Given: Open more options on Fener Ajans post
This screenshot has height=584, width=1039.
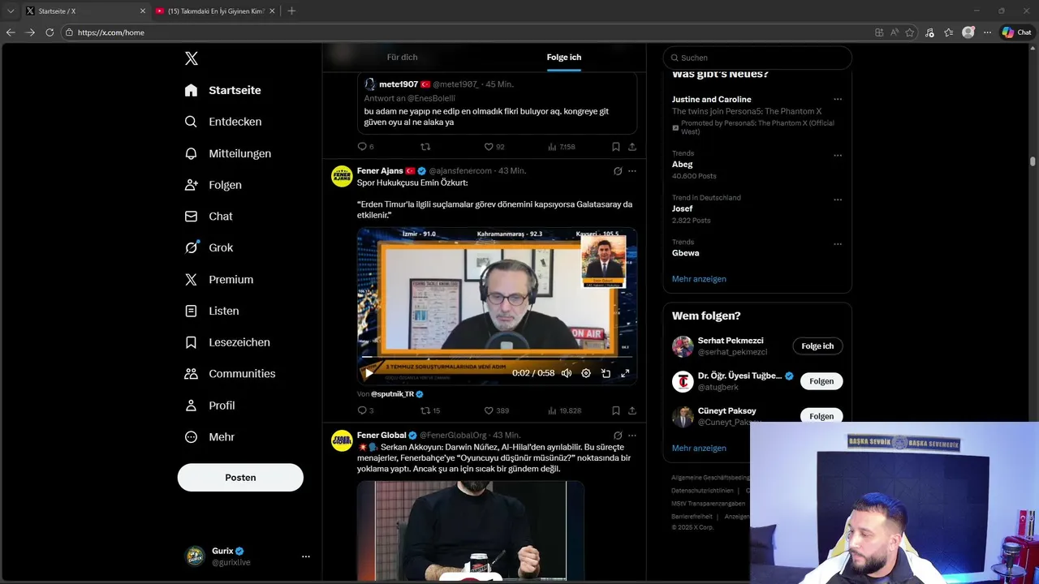Looking at the screenshot, I should tap(632, 171).
